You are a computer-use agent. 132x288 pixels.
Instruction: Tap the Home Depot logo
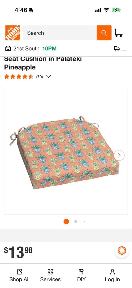pyautogui.click(x=13, y=33)
